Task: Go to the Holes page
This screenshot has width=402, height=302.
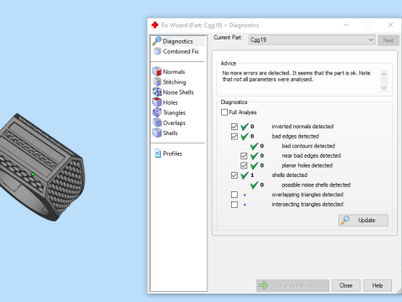Action: 170,102
